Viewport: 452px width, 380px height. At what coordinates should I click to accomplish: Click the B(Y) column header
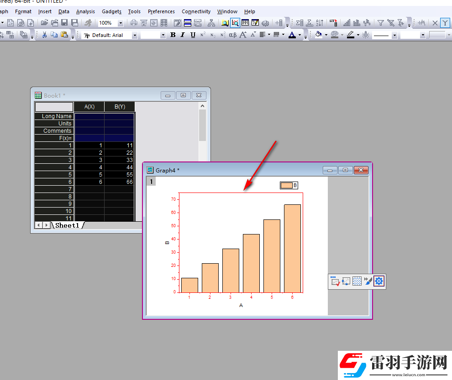120,107
